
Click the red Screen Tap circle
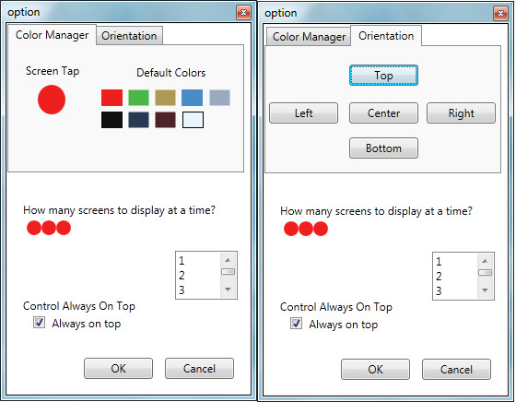(x=52, y=100)
